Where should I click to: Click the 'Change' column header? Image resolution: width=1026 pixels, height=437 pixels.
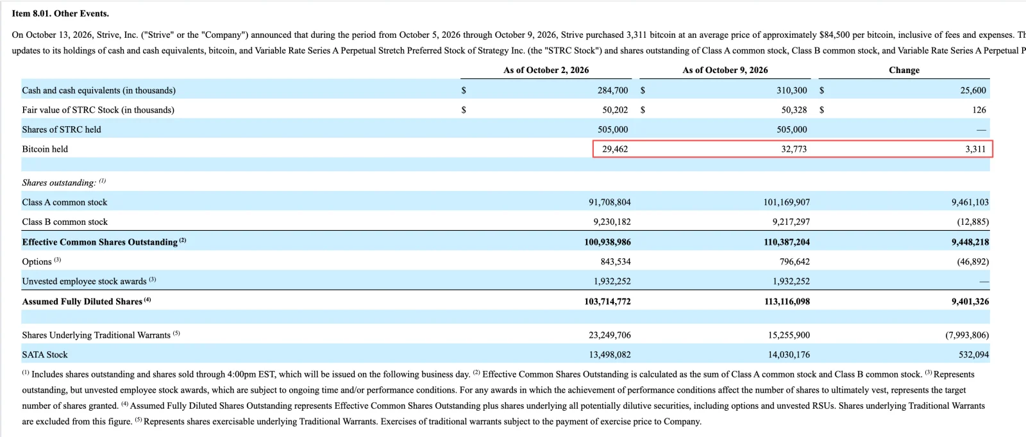(904, 70)
